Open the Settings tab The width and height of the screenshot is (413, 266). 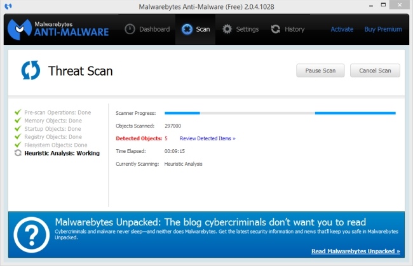pos(240,29)
